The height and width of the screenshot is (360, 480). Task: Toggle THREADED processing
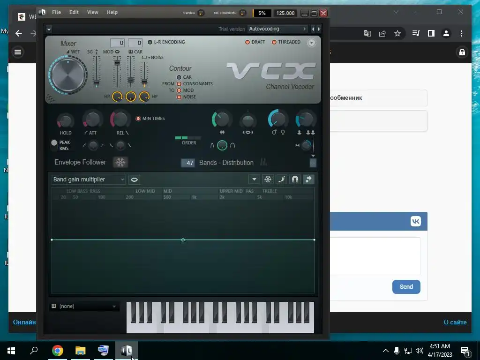click(x=286, y=42)
